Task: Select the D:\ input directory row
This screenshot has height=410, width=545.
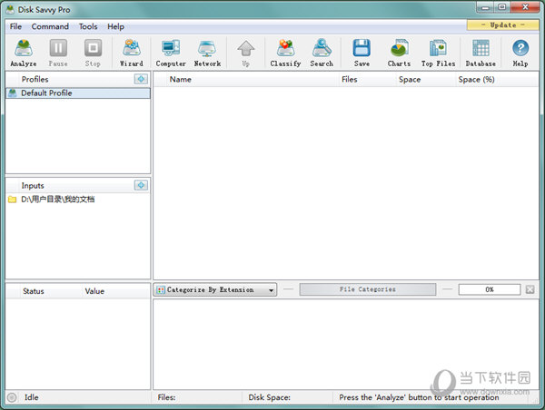Action: pyautogui.click(x=78, y=200)
